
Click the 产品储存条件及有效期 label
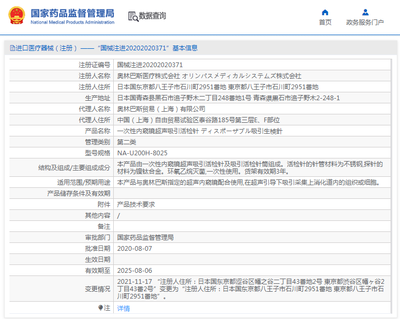pos(79,193)
